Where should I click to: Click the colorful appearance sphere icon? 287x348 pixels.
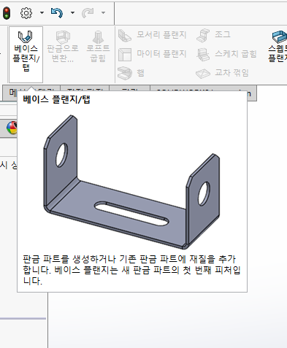coord(12,128)
